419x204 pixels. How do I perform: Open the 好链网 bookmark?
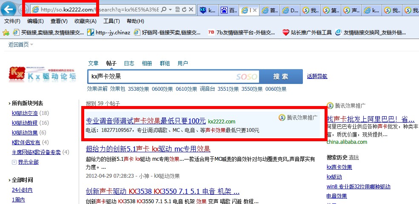coord(167,33)
